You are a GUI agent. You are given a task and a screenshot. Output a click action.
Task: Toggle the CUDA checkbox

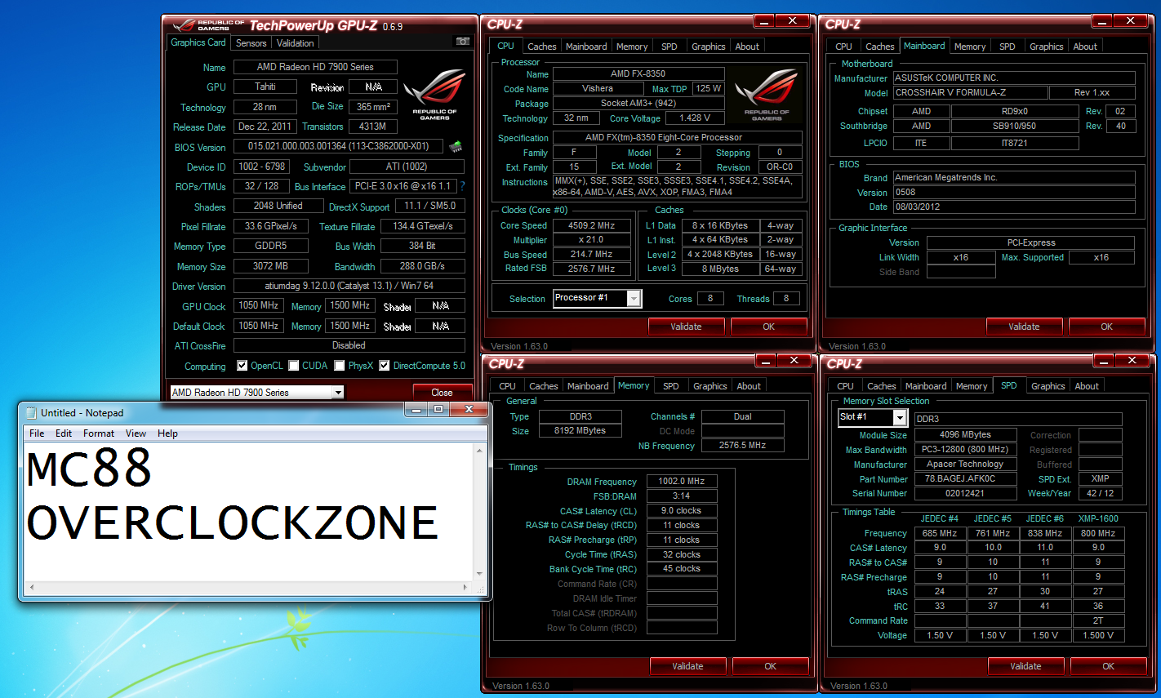(x=293, y=366)
